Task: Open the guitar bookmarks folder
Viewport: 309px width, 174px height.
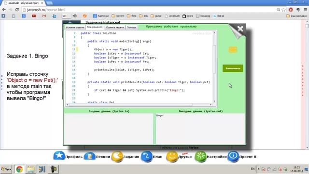Action: click(x=156, y=16)
